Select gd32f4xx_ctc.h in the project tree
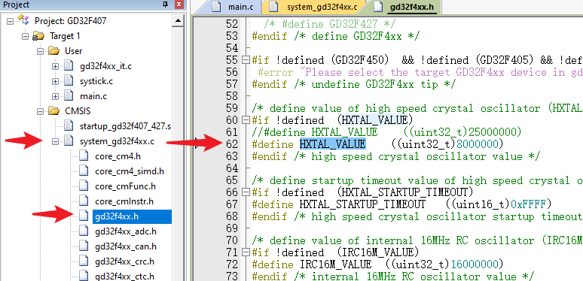The height and width of the screenshot is (281, 583). [124, 276]
